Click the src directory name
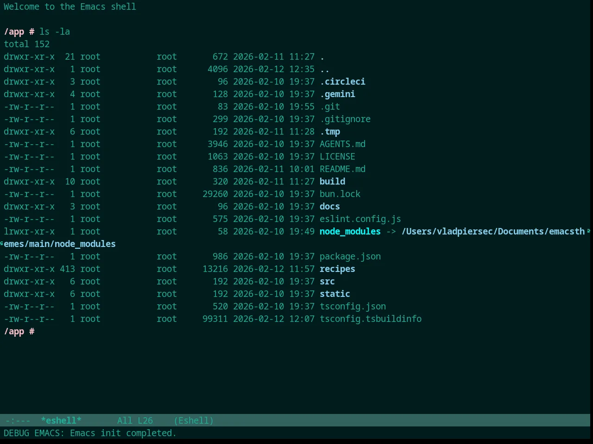This screenshot has height=444, width=593. [327, 281]
